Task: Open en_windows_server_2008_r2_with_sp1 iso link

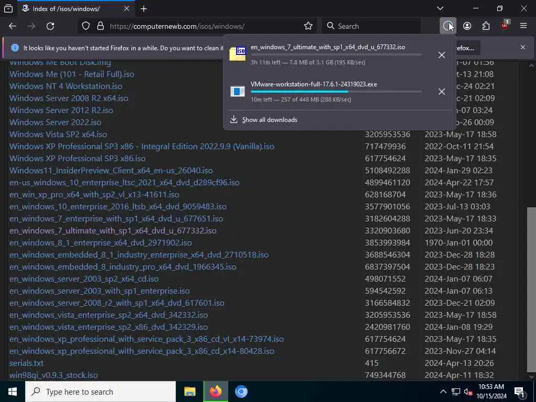Action: (x=117, y=303)
